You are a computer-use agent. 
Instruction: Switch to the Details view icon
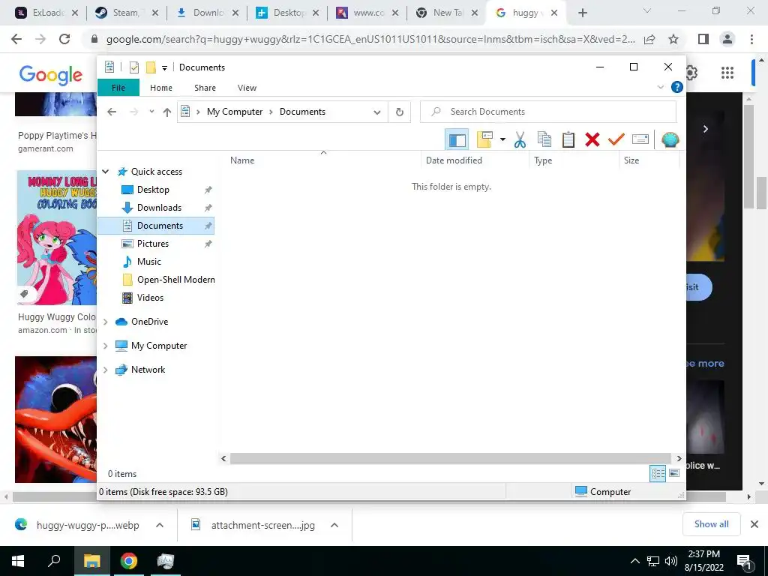coord(658,473)
